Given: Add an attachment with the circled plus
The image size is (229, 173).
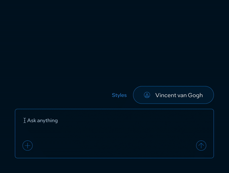Looking at the screenshot, I should pyautogui.click(x=27, y=146).
